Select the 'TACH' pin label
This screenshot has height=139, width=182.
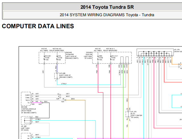coord(28,100)
